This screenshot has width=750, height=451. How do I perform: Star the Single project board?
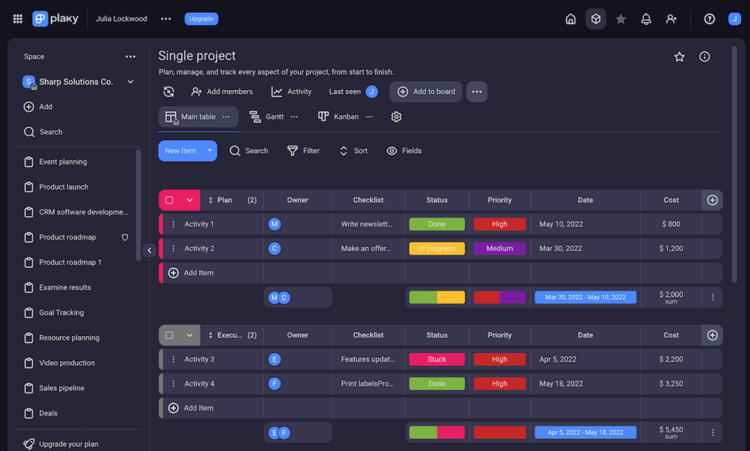point(679,56)
